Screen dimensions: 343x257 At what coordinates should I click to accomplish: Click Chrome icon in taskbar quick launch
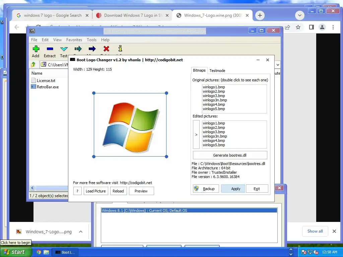tap(39, 252)
